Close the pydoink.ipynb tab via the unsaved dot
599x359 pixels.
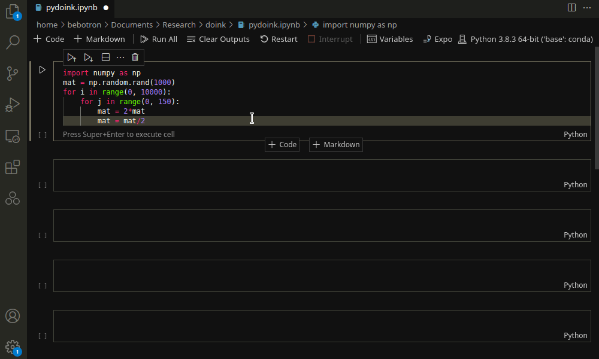[106, 8]
